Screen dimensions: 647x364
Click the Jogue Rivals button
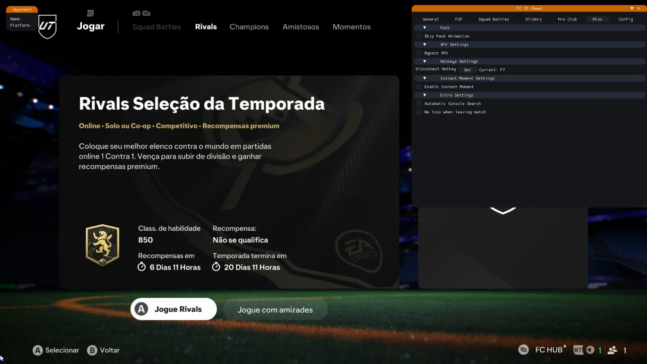pyautogui.click(x=174, y=309)
